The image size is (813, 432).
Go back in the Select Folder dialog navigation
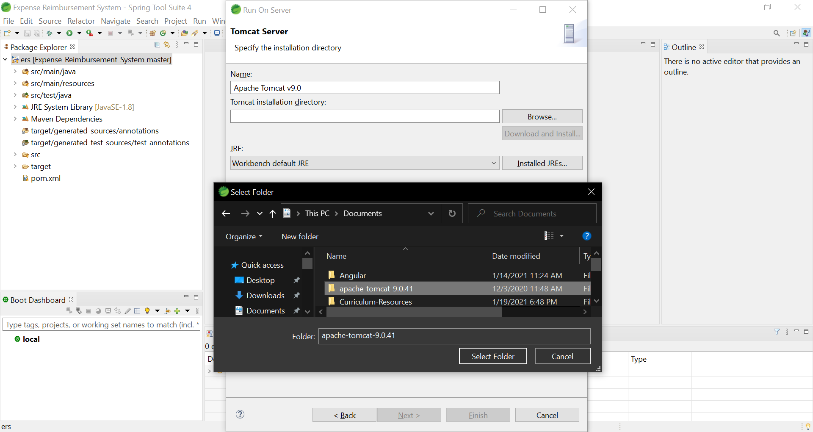point(226,213)
